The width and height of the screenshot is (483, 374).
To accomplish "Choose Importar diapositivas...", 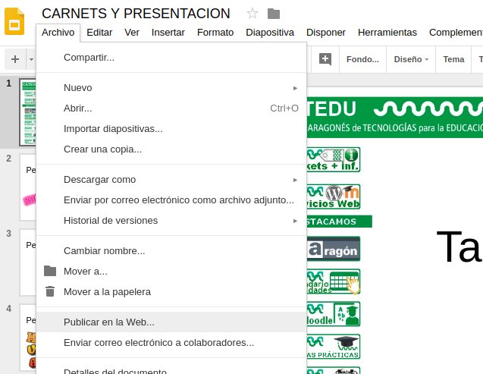I will coord(171,129).
